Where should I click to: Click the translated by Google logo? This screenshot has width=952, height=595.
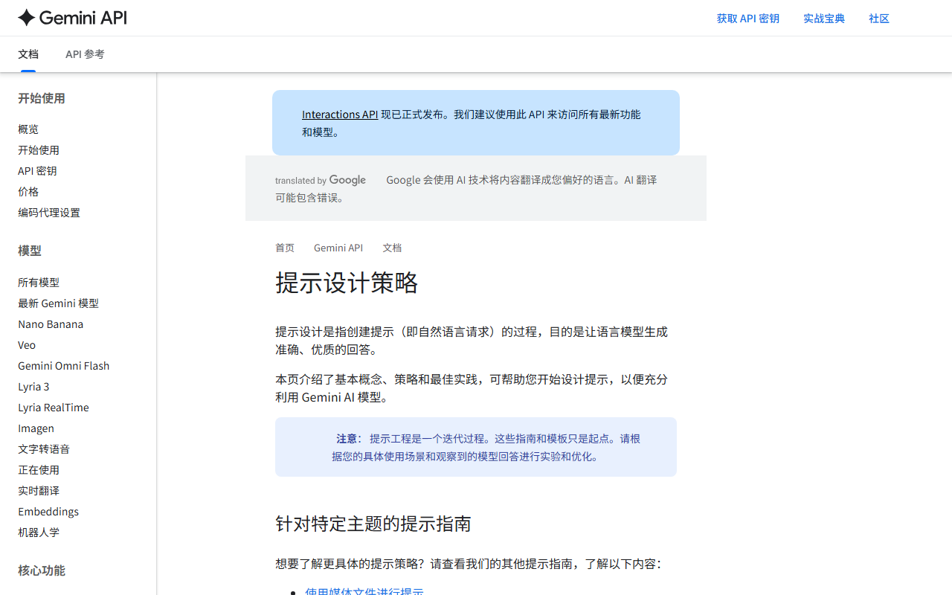[321, 180]
